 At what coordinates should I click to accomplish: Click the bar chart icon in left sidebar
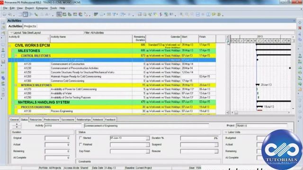pyautogui.click(x=3, y=62)
